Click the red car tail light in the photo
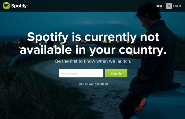 click(x=141, y=104)
